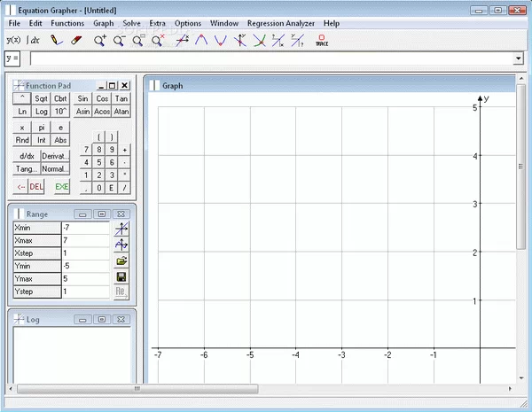The image size is (532, 412).
Task: Click the Ymin value field
Action: [85, 266]
